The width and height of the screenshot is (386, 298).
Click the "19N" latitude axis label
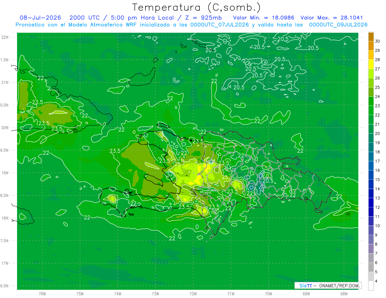[5, 173]
